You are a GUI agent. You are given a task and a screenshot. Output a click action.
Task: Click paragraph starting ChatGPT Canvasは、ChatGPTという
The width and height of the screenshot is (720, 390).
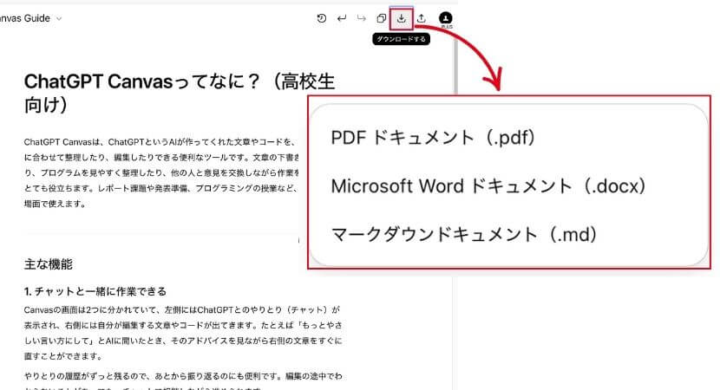pyautogui.click(x=161, y=173)
